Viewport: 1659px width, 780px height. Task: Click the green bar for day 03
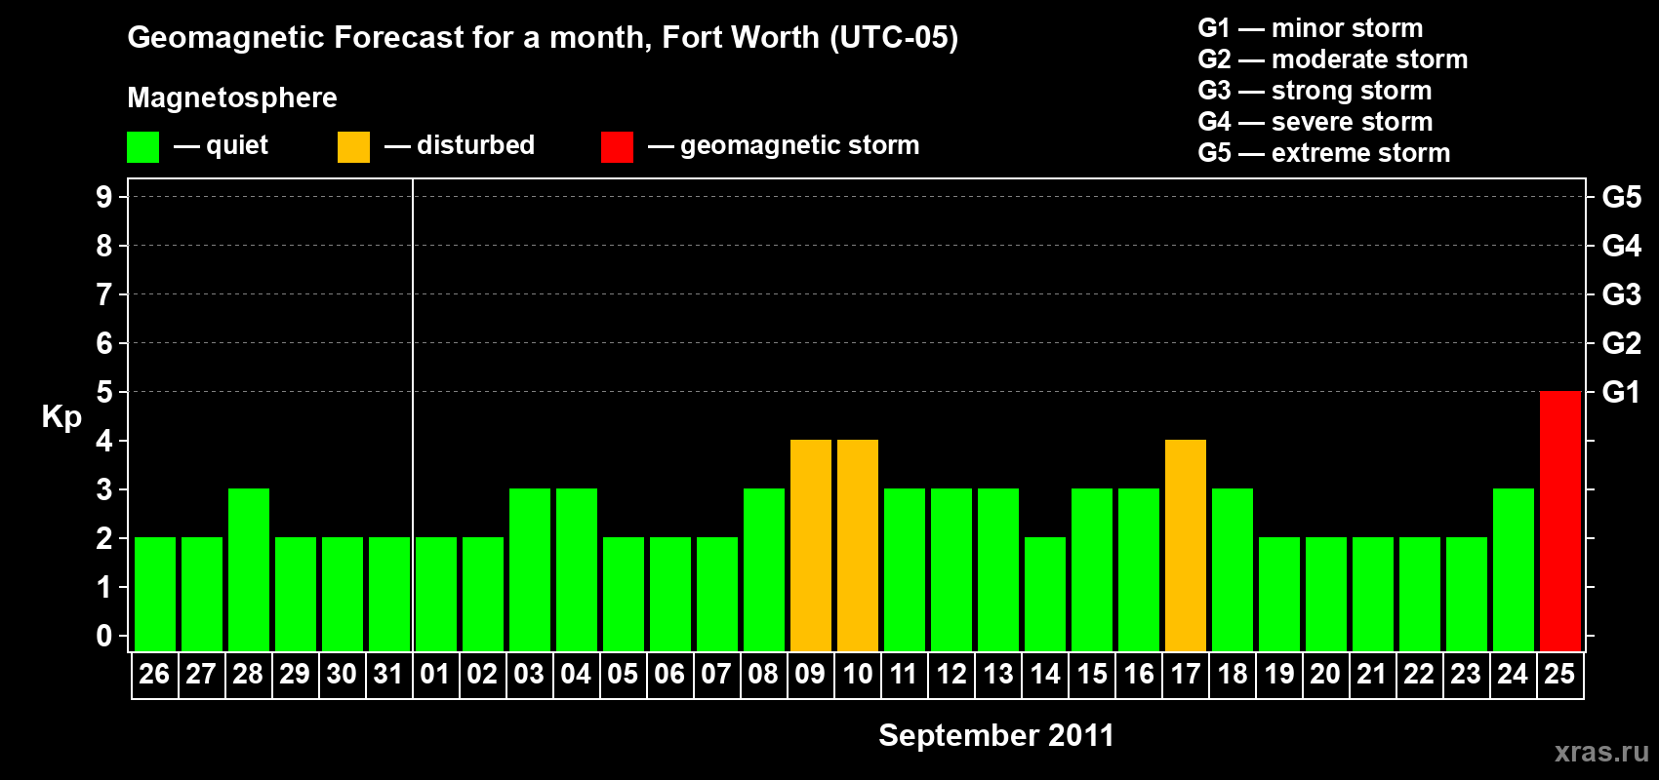pos(529,569)
